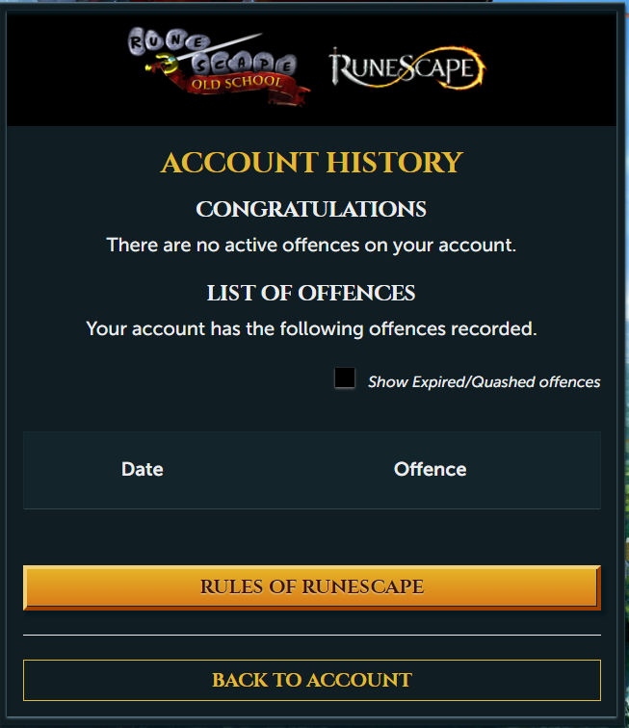The width and height of the screenshot is (629, 728).
Task: Click the sword in the Old School logo
Action: (x=204, y=52)
